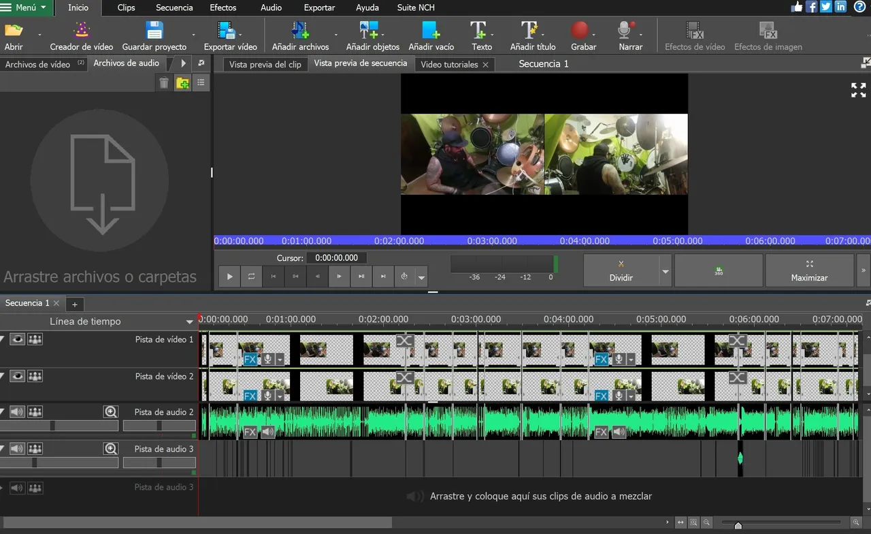Click the Dividir button
This screenshot has height=534, width=871.
pyautogui.click(x=621, y=270)
